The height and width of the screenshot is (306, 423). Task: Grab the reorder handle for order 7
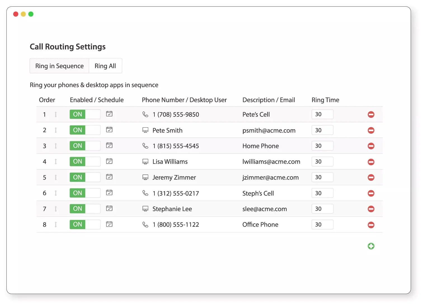pos(56,209)
